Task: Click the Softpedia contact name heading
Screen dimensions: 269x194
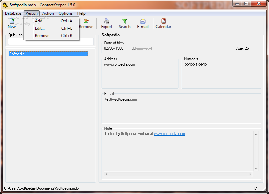Action: click(111, 35)
